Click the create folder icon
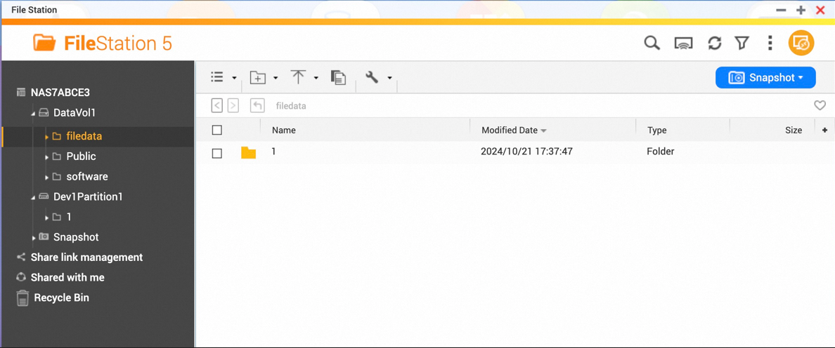 258,78
